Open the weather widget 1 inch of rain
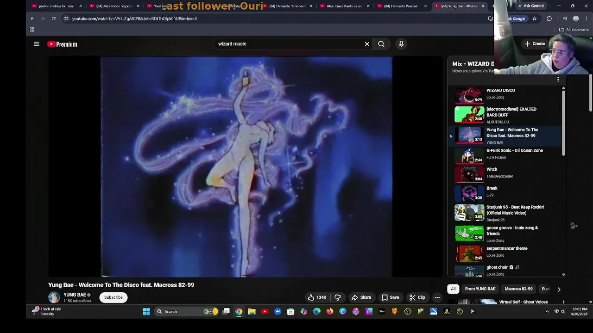Viewport: 593px width, 333px height. pyautogui.click(x=46, y=311)
